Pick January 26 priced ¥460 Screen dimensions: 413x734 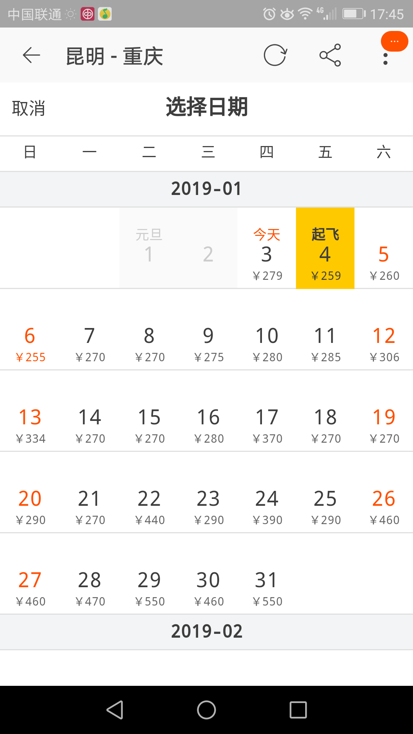tap(384, 492)
